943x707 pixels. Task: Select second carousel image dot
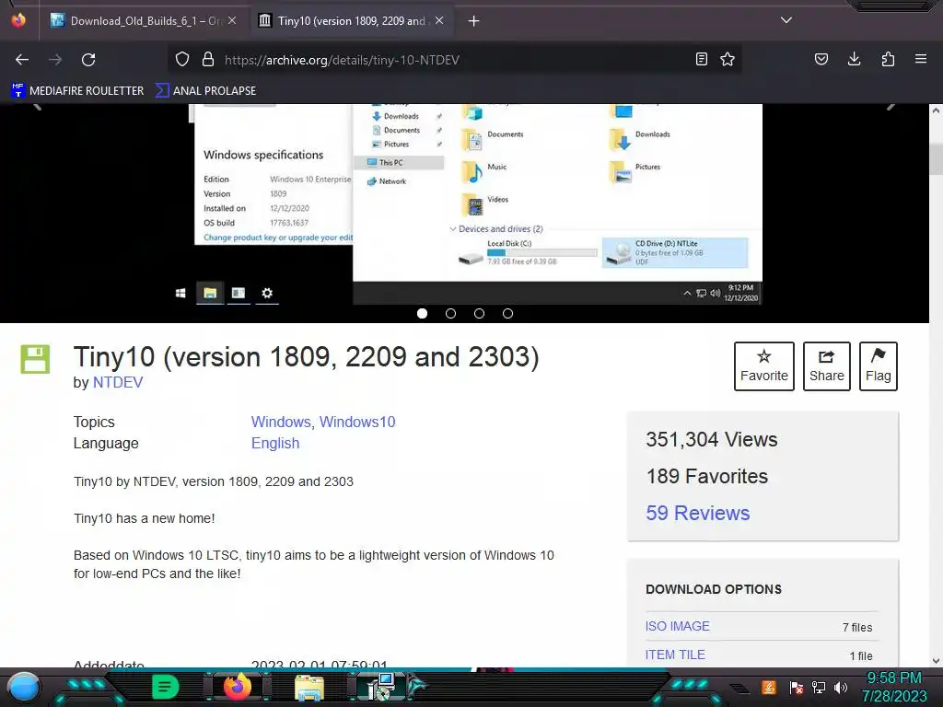pos(450,313)
